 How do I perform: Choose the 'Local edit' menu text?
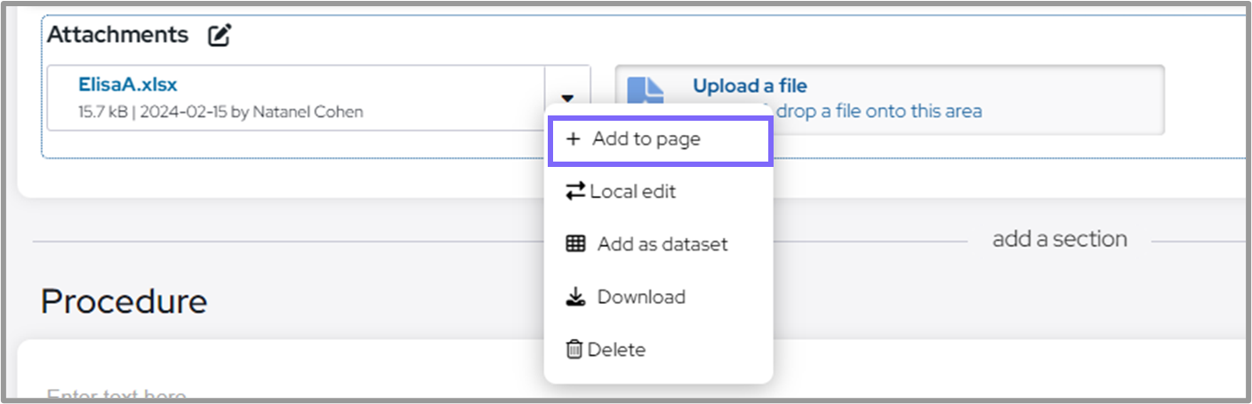(x=632, y=191)
